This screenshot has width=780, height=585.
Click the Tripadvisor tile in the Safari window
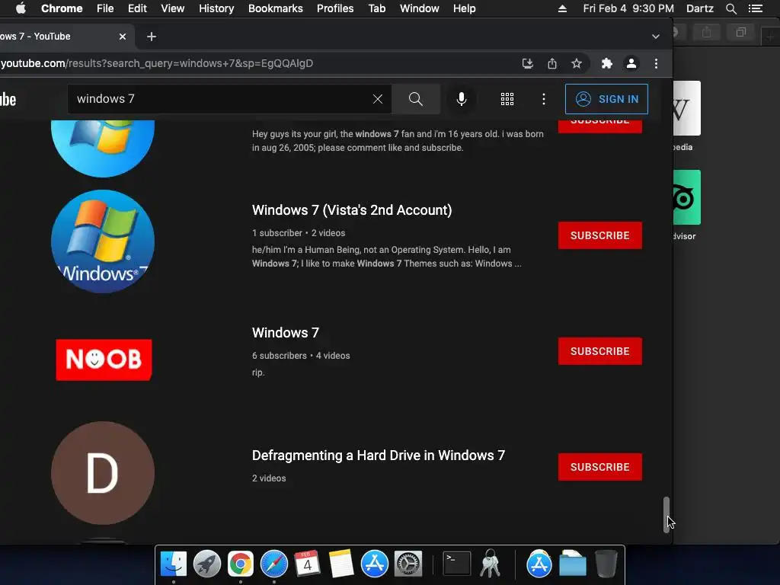pyautogui.click(x=687, y=197)
